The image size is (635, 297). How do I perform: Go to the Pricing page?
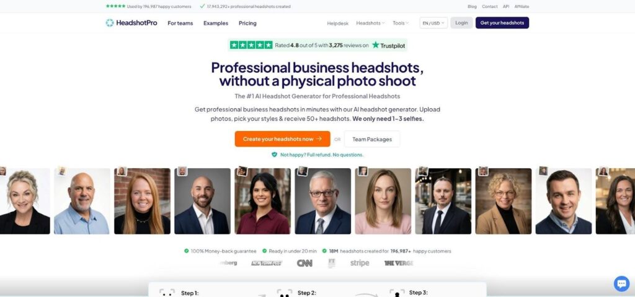point(247,23)
